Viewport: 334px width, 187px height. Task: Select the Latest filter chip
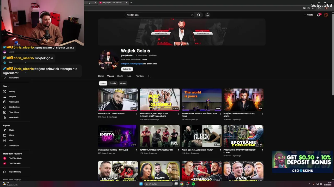point(103,83)
